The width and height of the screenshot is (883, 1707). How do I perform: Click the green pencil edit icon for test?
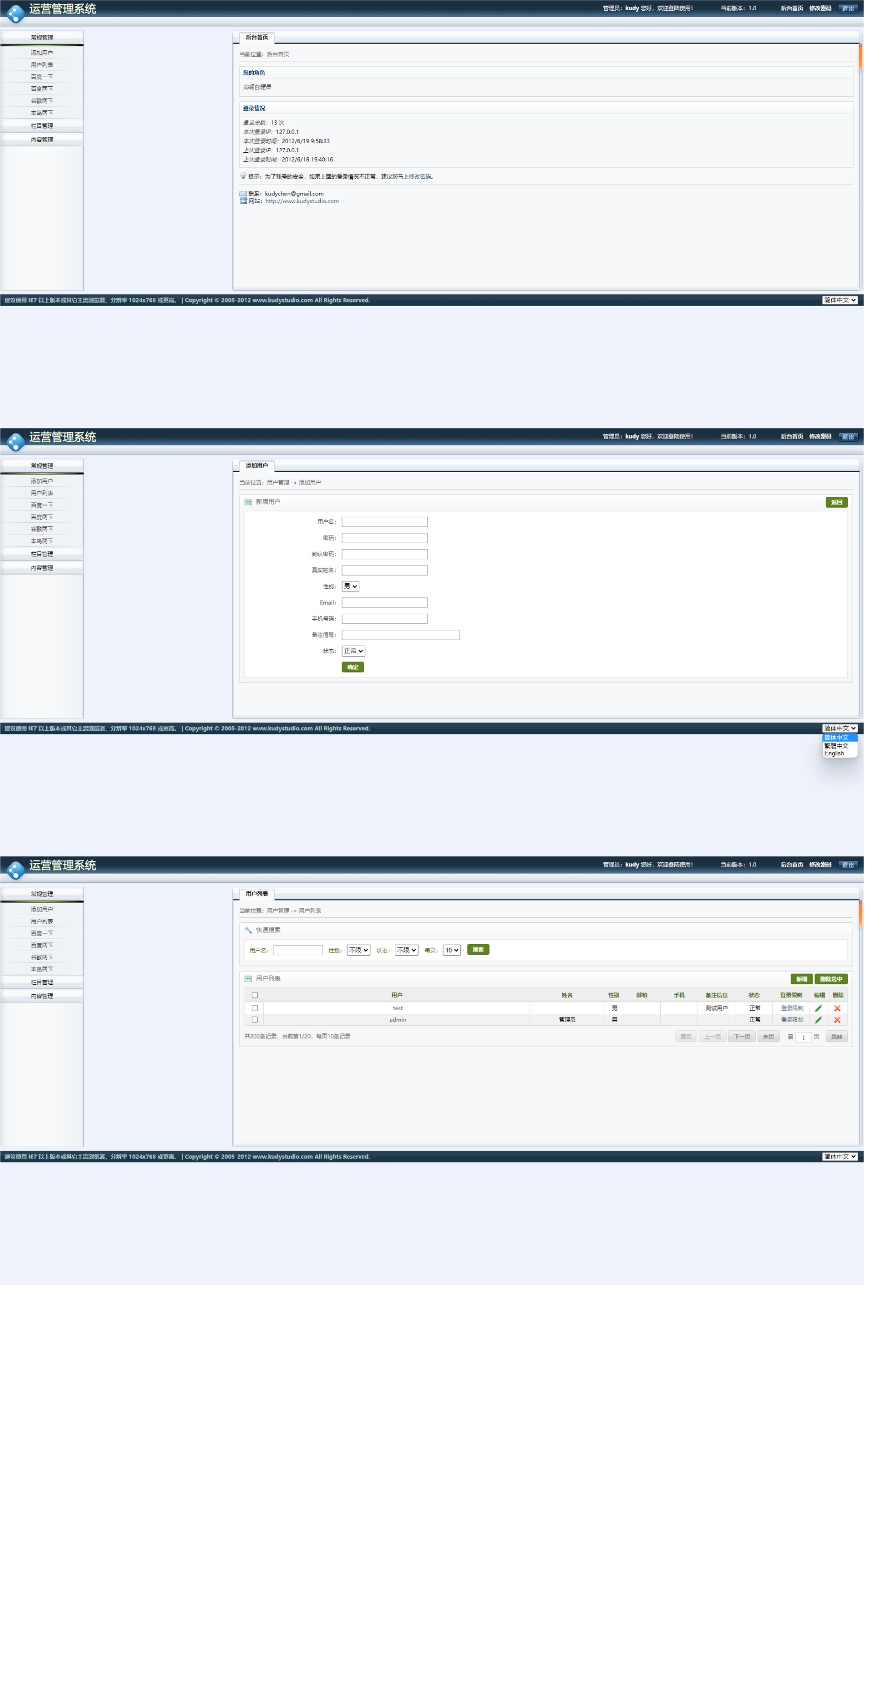[x=818, y=1008]
